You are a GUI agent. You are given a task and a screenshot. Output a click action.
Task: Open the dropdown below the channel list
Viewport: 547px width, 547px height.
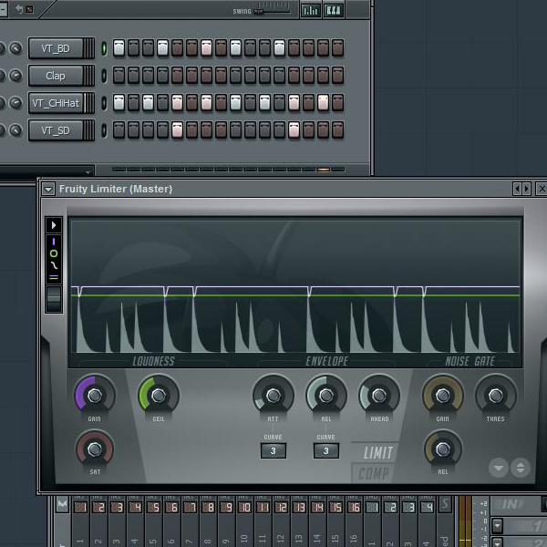pos(88,172)
